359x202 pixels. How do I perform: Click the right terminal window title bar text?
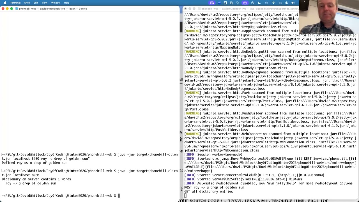tap(250, 9)
